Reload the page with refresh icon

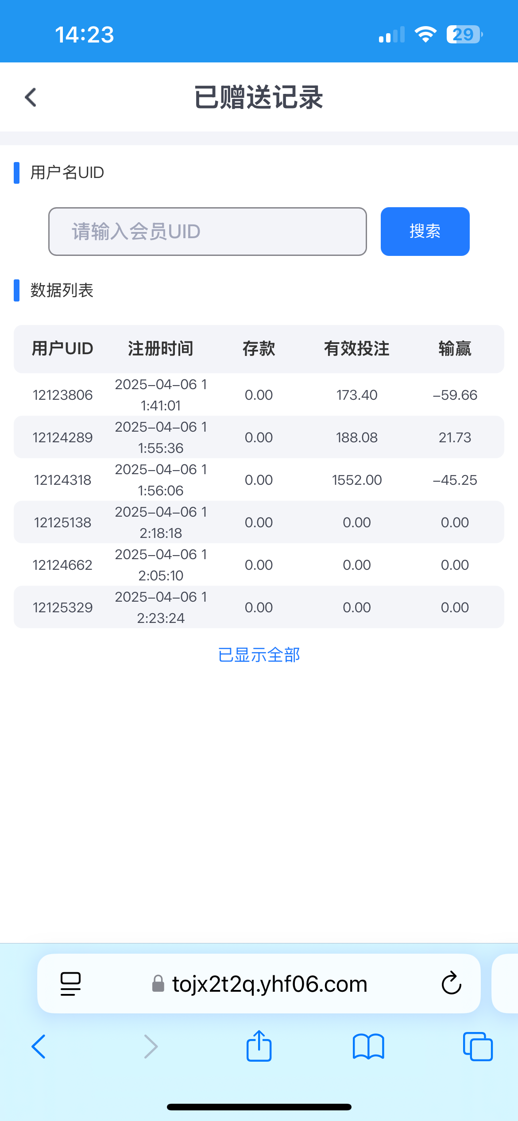(451, 984)
